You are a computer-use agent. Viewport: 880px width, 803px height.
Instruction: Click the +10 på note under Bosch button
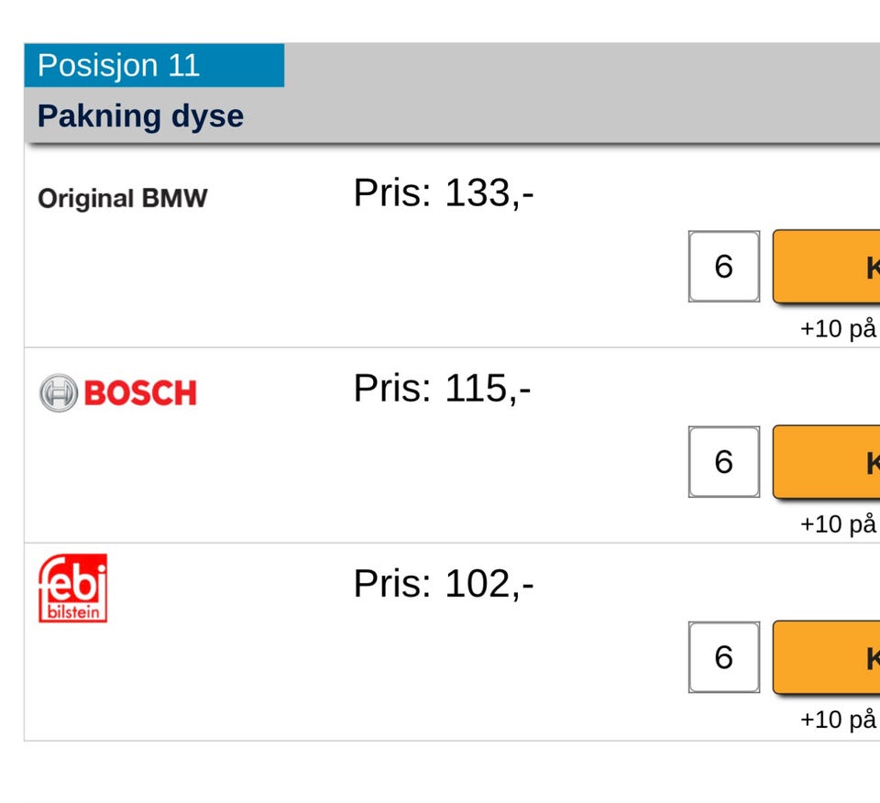pos(838,524)
